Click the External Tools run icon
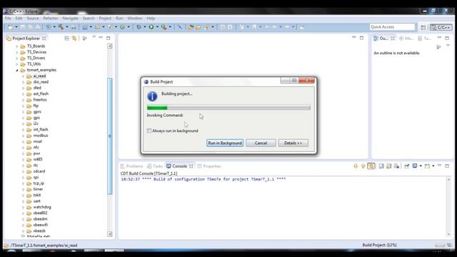The width and height of the screenshot is (457, 257). (164, 27)
